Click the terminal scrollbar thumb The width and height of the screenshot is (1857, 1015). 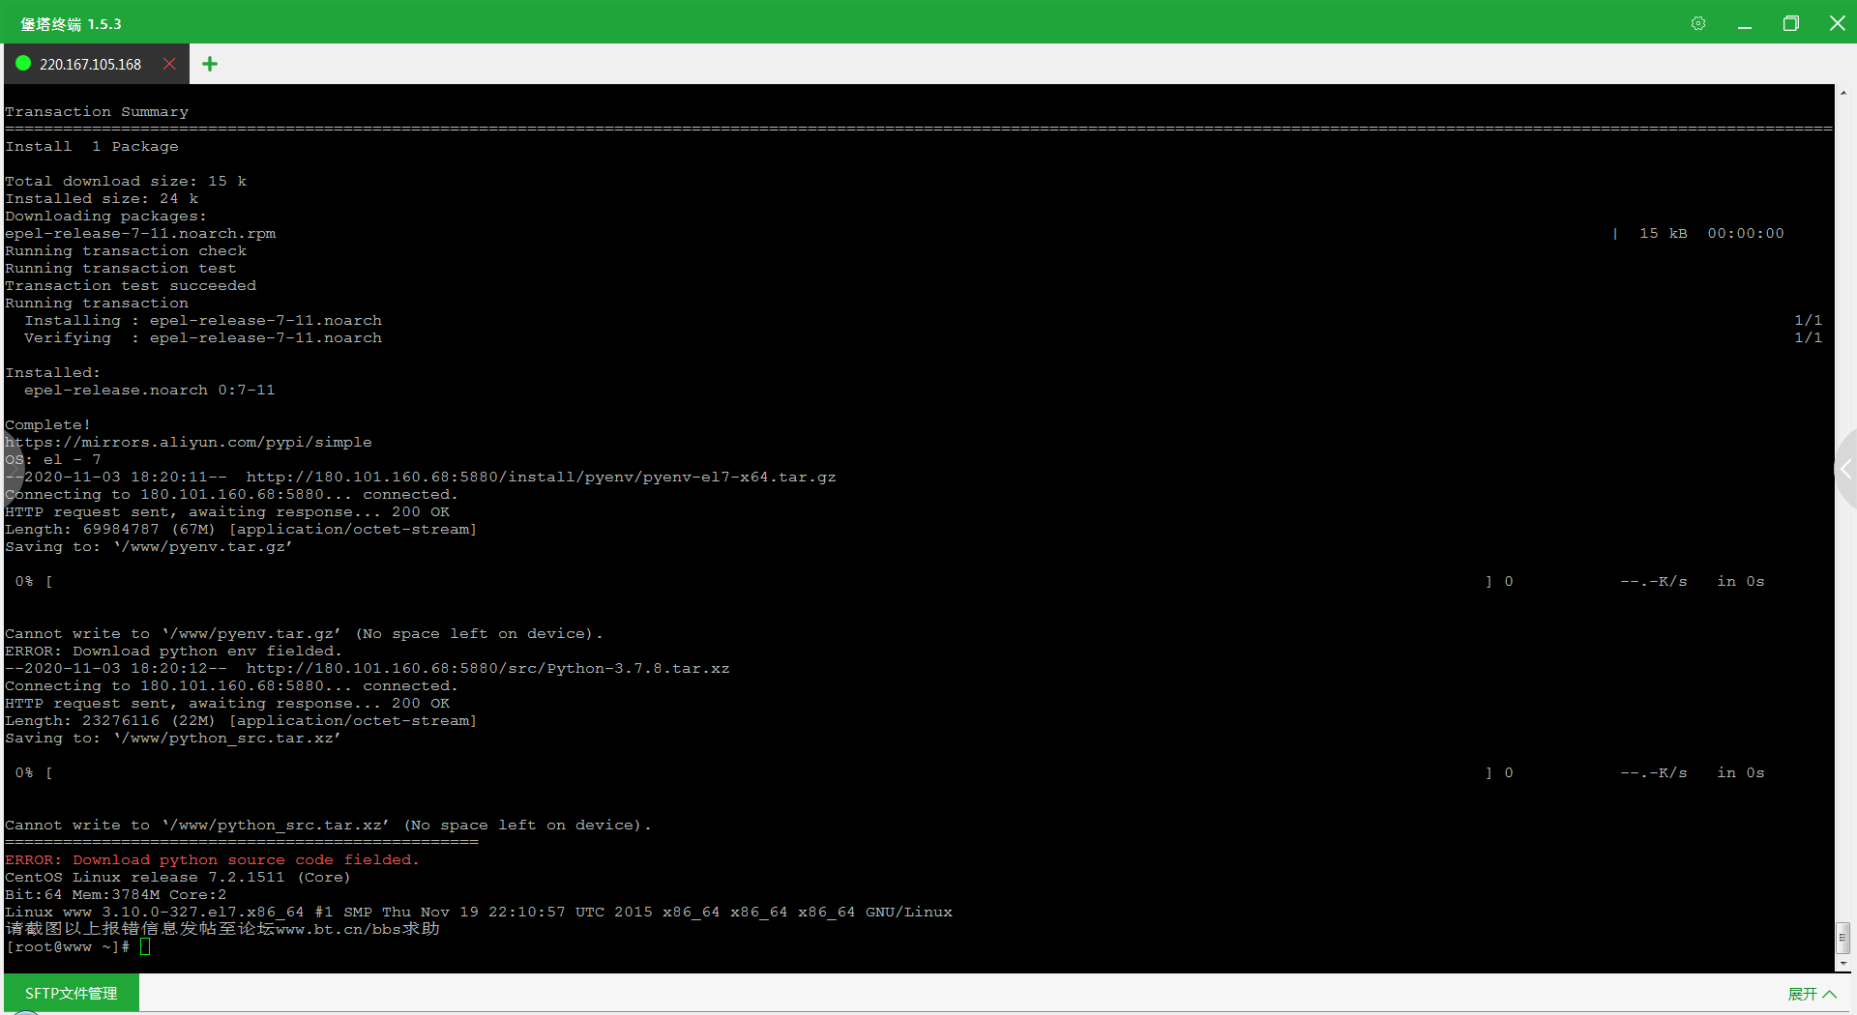(x=1843, y=937)
